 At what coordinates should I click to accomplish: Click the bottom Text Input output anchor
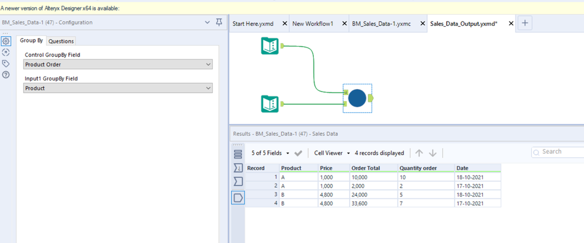[x=282, y=104]
